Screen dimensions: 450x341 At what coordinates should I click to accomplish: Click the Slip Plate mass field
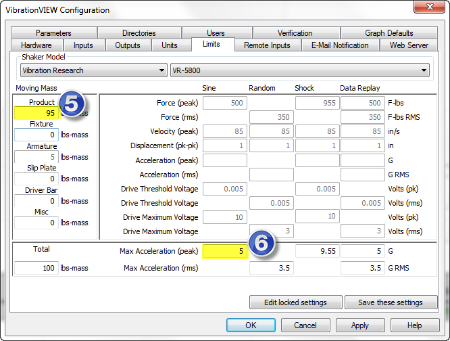click(36, 179)
